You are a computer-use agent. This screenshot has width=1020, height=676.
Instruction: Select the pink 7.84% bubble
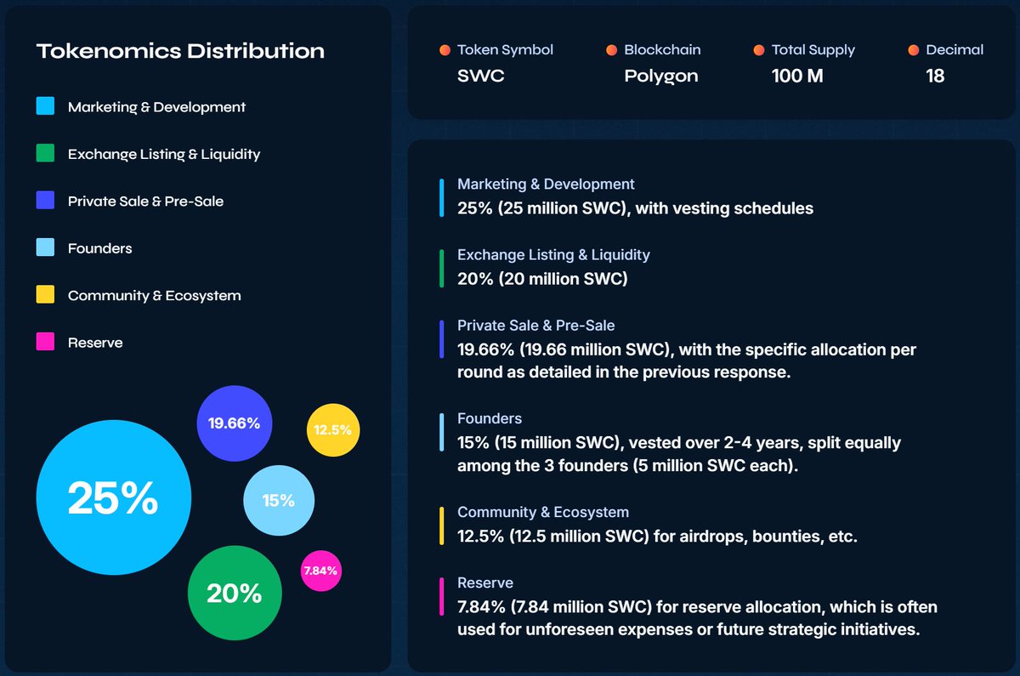coord(320,571)
